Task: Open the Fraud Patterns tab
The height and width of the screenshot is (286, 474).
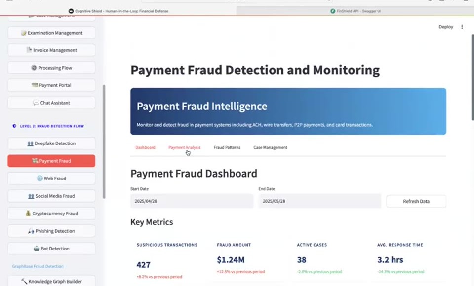Action: coord(227,147)
